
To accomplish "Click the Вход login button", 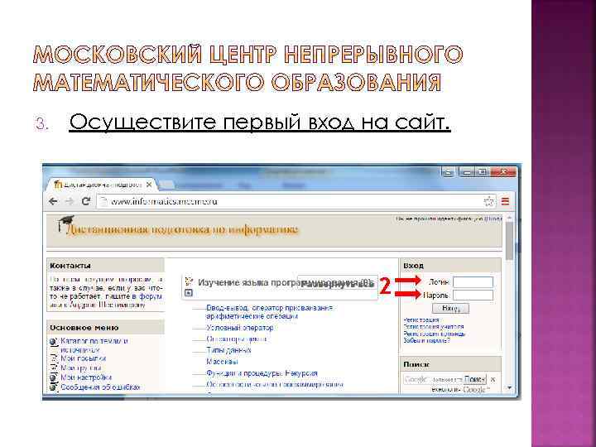I will click(451, 308).
